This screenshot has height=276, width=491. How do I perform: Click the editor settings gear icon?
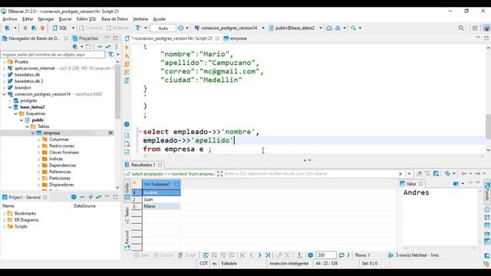pos(127,124)
